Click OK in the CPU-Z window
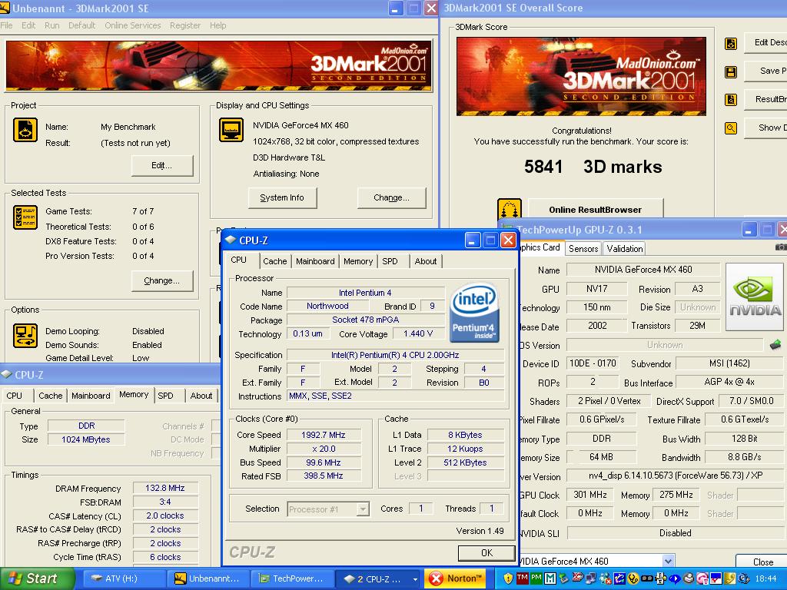The image size is (787, 590). click(x=486, y=552)
